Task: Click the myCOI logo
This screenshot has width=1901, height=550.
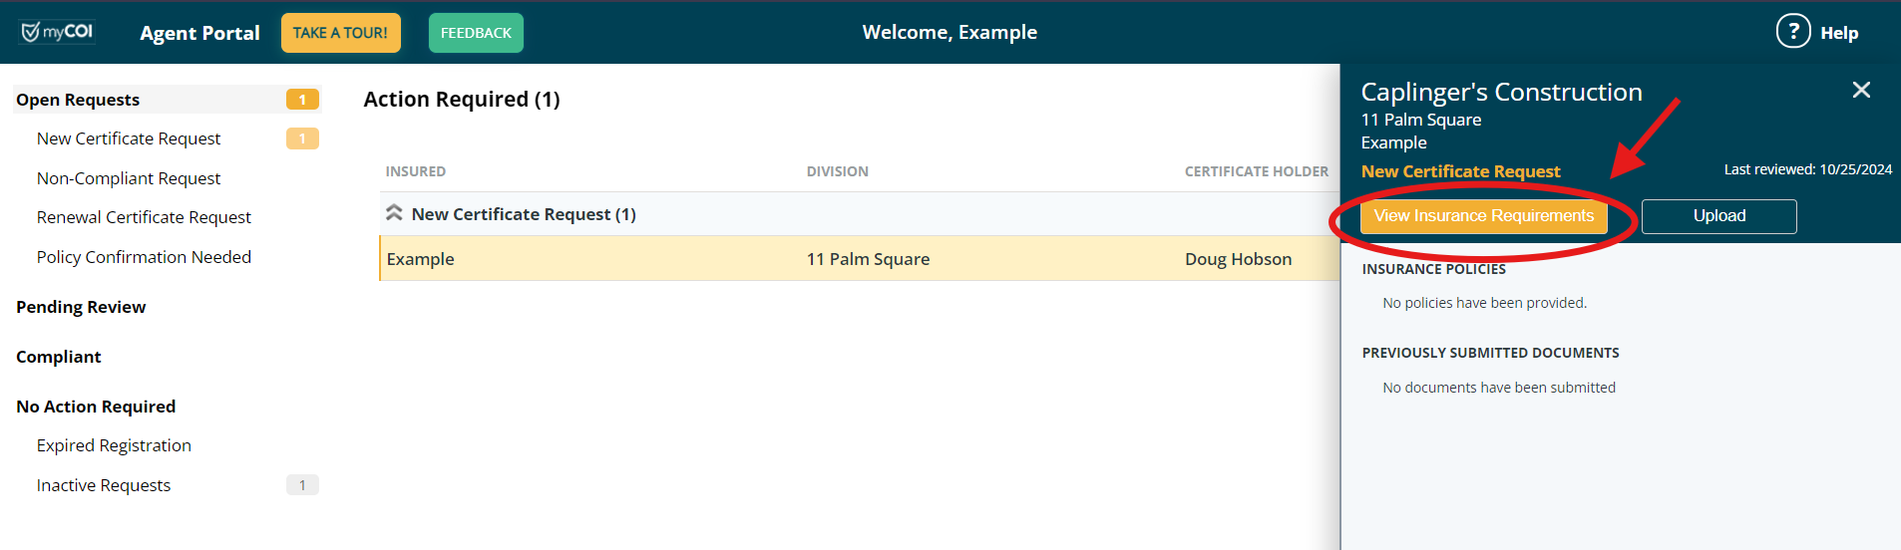Action: (58, 32)
